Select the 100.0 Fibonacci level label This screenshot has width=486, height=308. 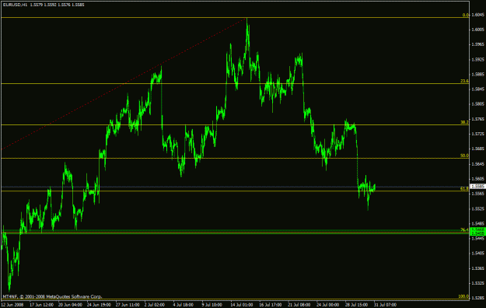click(x=463, y=296)
